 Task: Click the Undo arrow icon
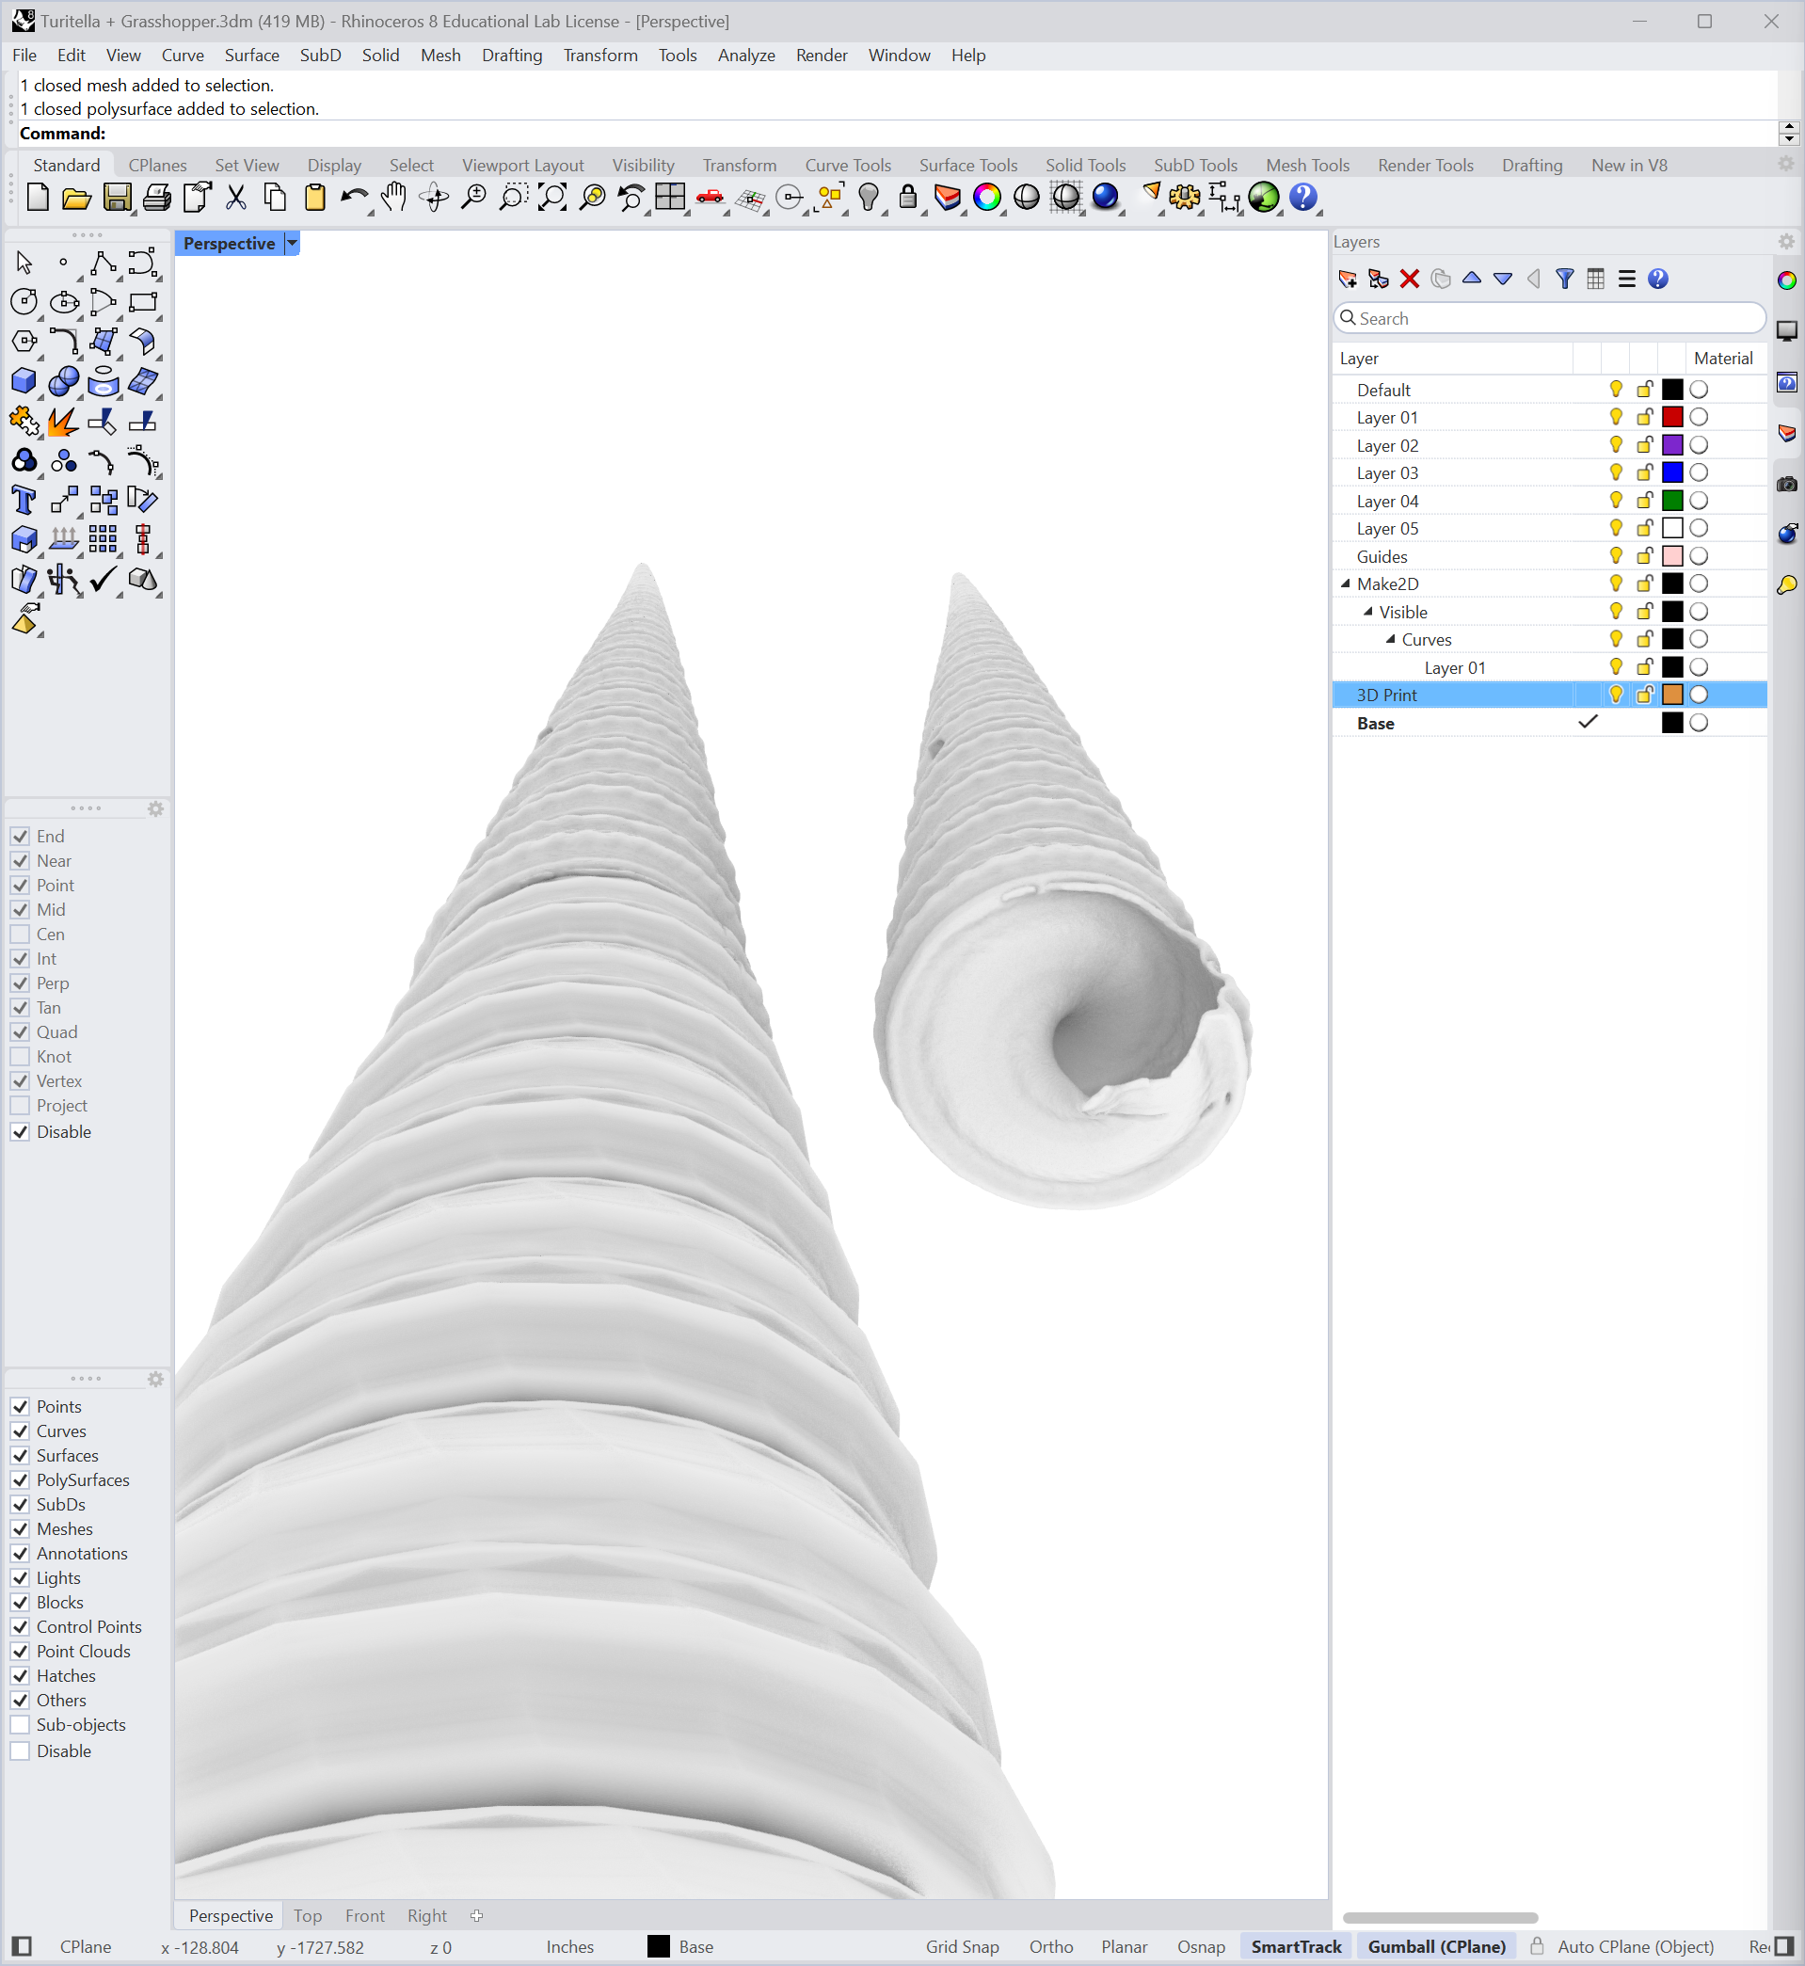coord(354,198)
